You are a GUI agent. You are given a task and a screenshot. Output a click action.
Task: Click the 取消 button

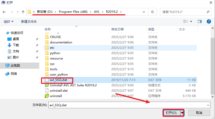[199, 113]
